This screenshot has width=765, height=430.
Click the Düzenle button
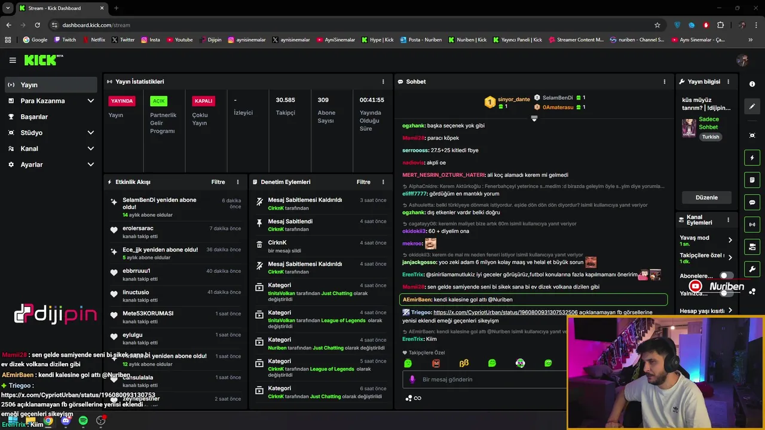[x=706, y=198]
